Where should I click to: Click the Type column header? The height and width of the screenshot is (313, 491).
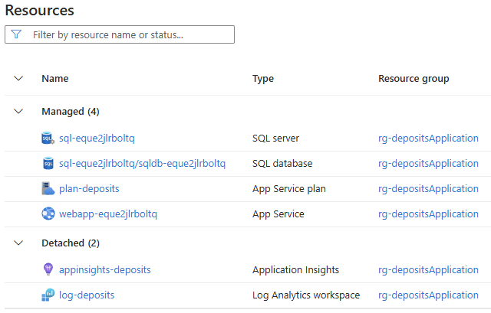coord(263,79)
